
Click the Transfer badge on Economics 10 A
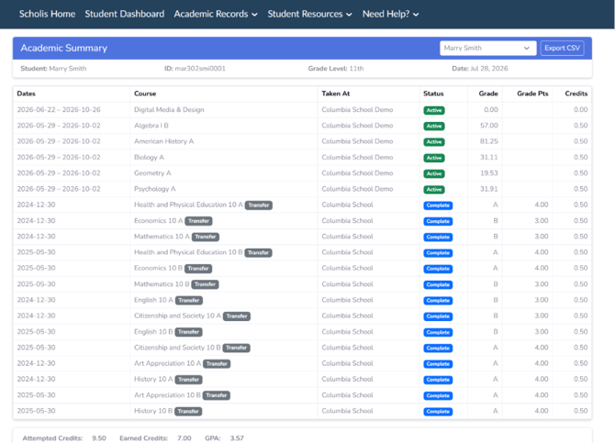[x=198, y=221]
